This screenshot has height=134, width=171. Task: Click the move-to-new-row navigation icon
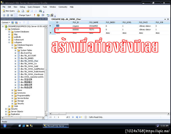click(81, 117)
